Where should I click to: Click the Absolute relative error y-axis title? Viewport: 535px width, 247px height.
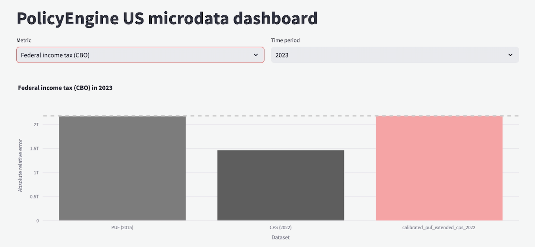(20, 165)
